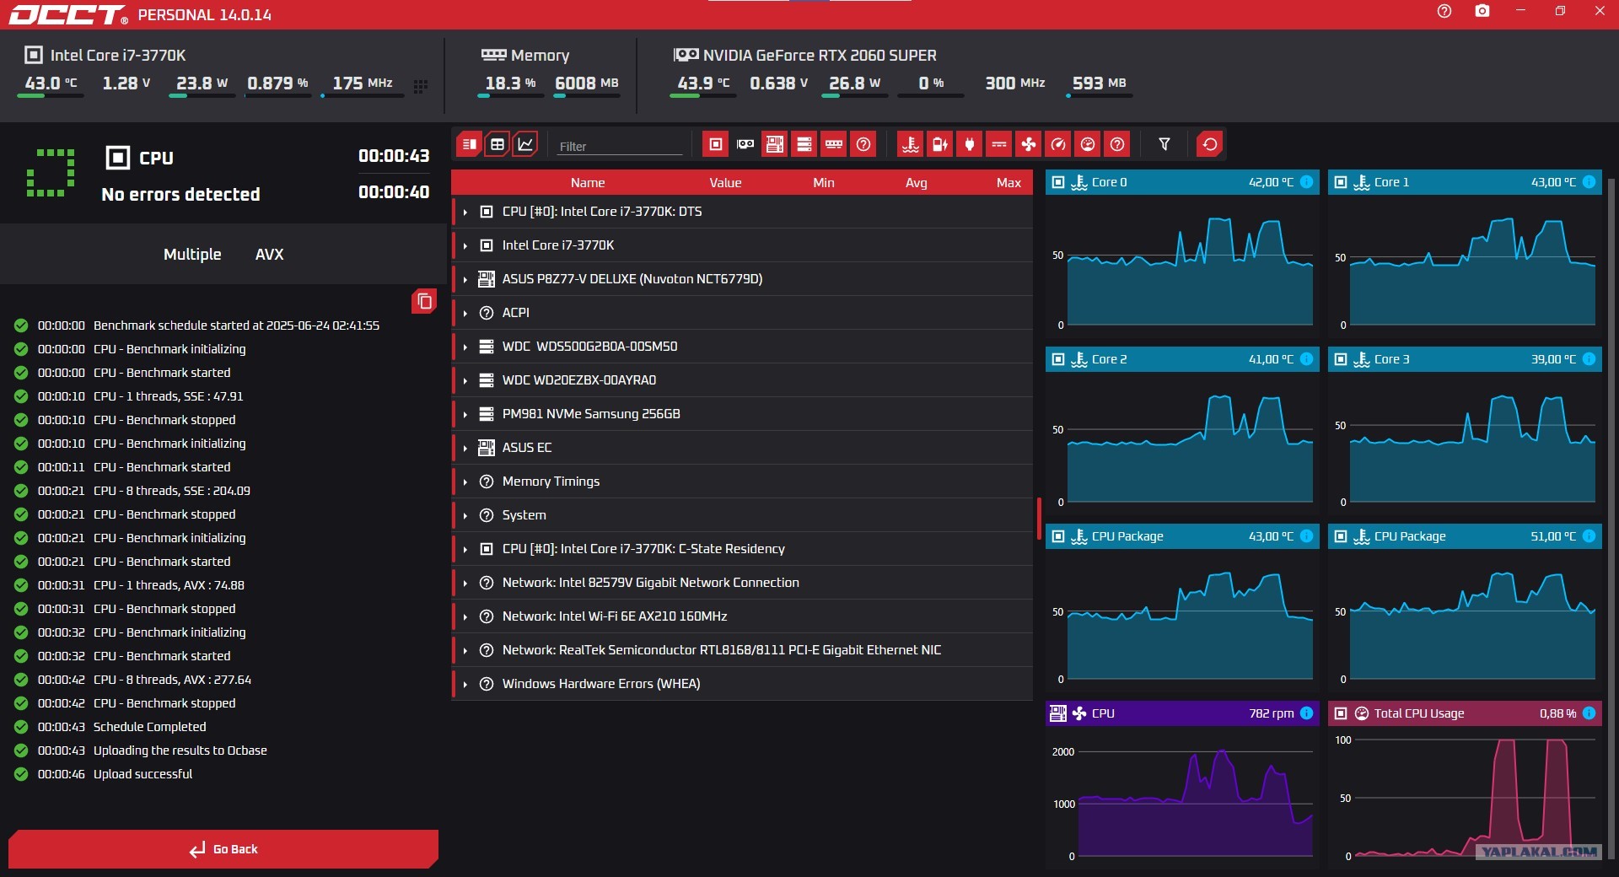This screenshot has height=877, width=1619.
Task: Expand the WDC WD20EZBX drive group
Action: coord(465,380)
